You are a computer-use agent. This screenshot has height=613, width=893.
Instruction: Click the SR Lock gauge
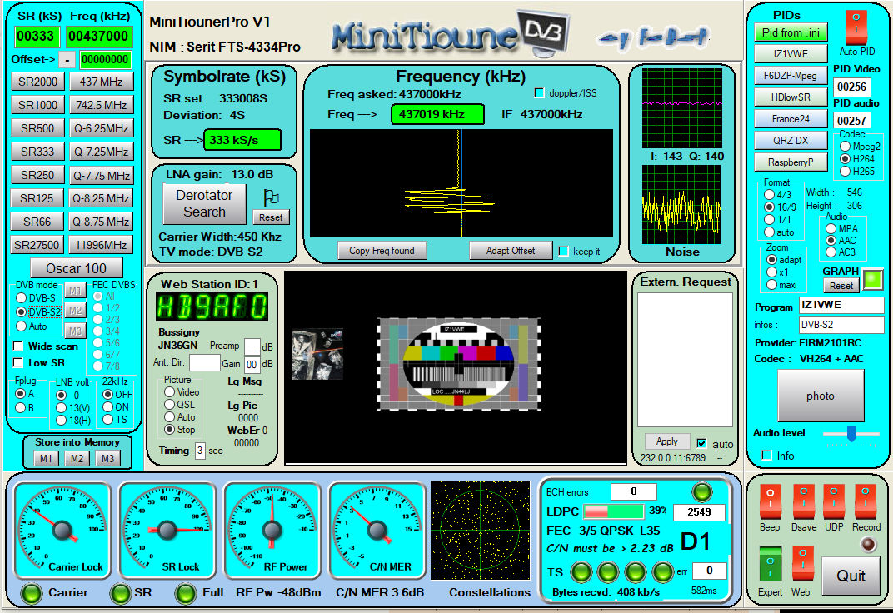tap(167, 530)
